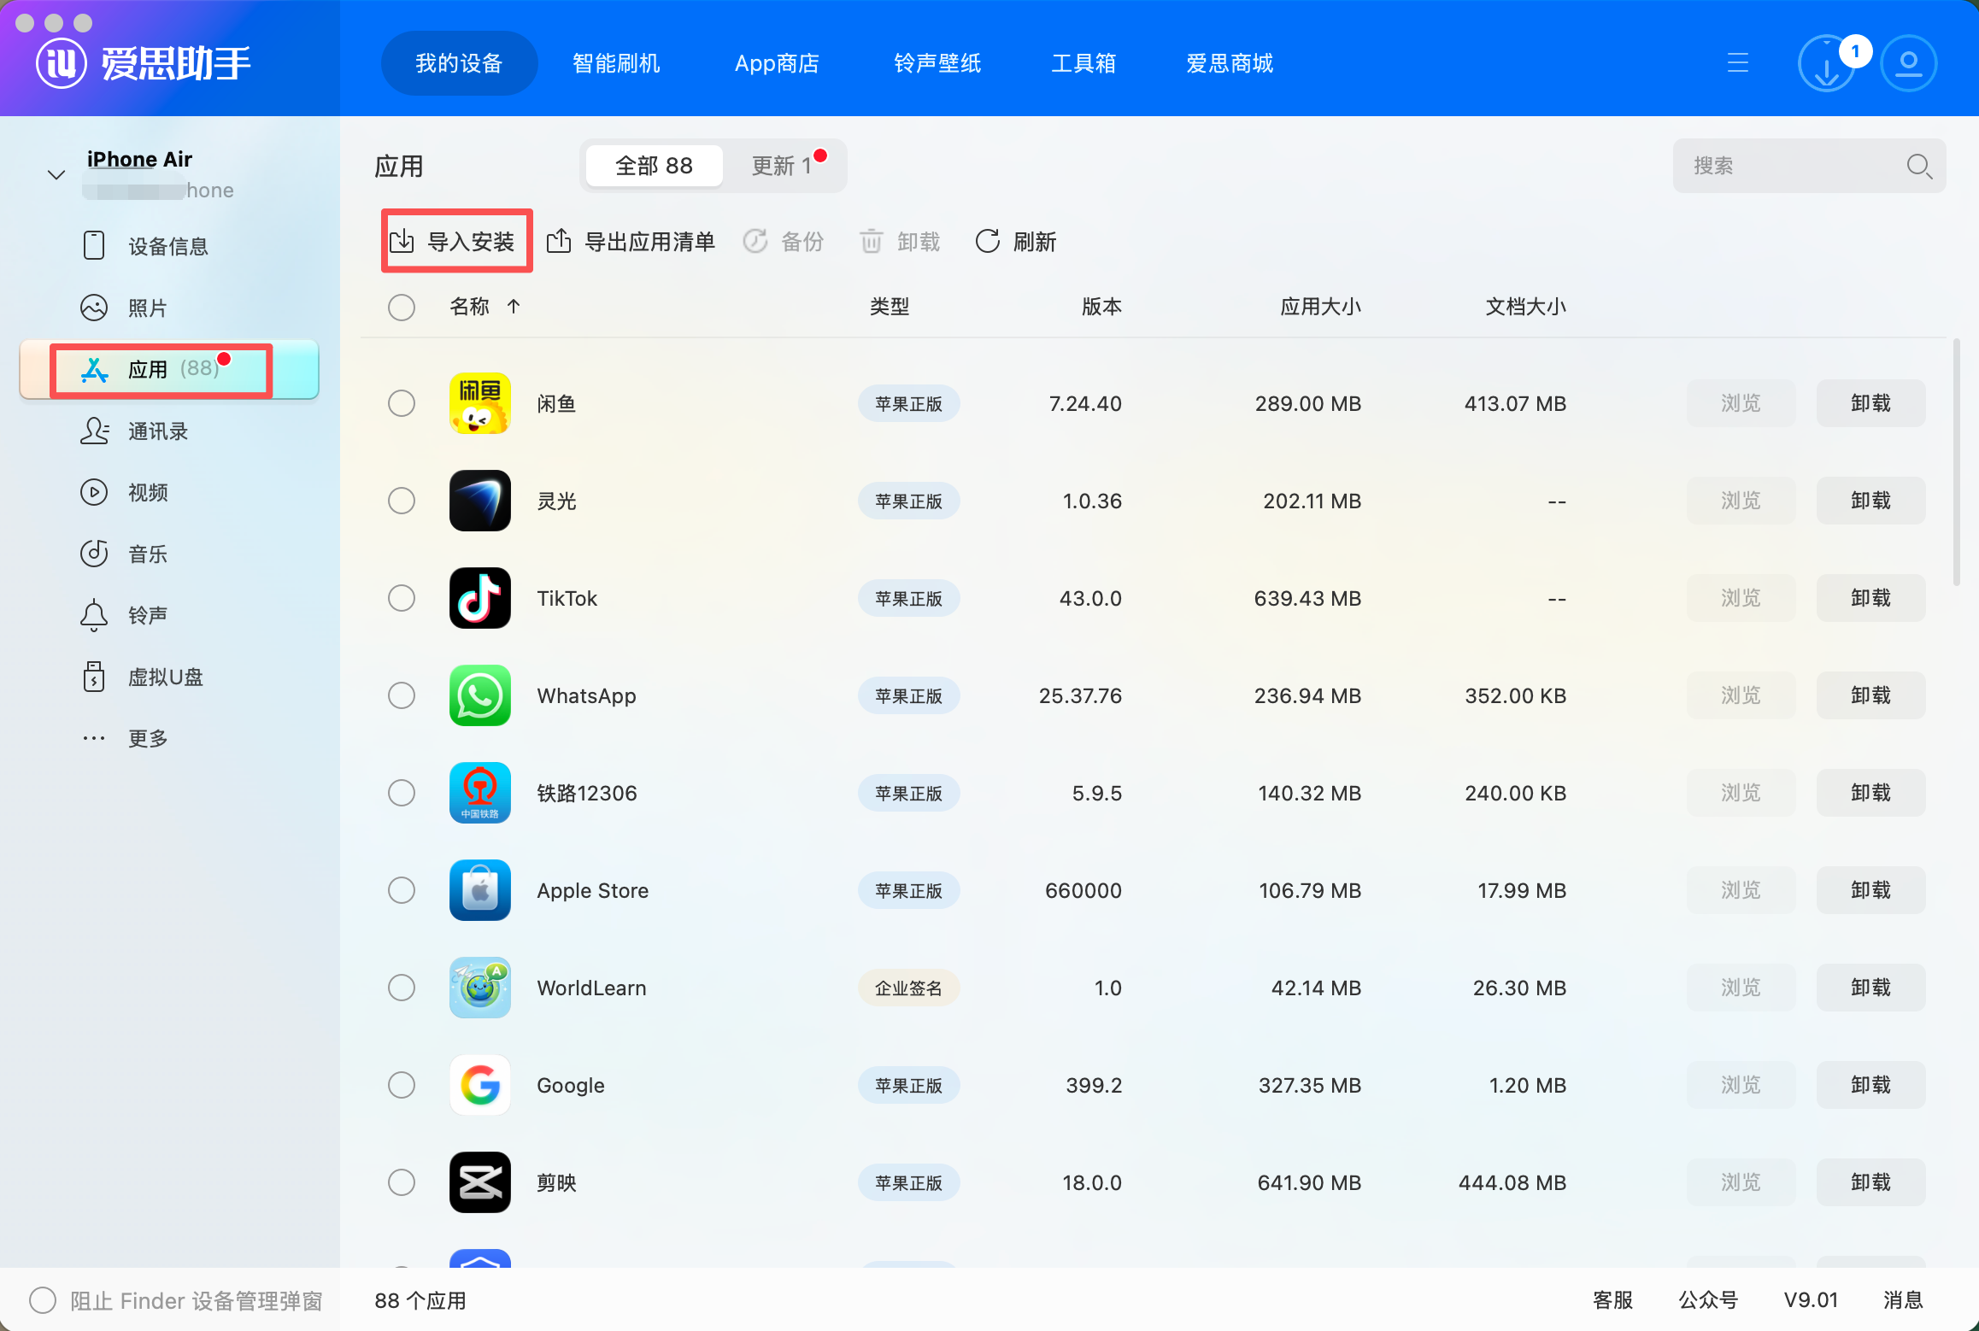
Task: Enable block Finder device popup option
Action: (x=43, y=1300)
